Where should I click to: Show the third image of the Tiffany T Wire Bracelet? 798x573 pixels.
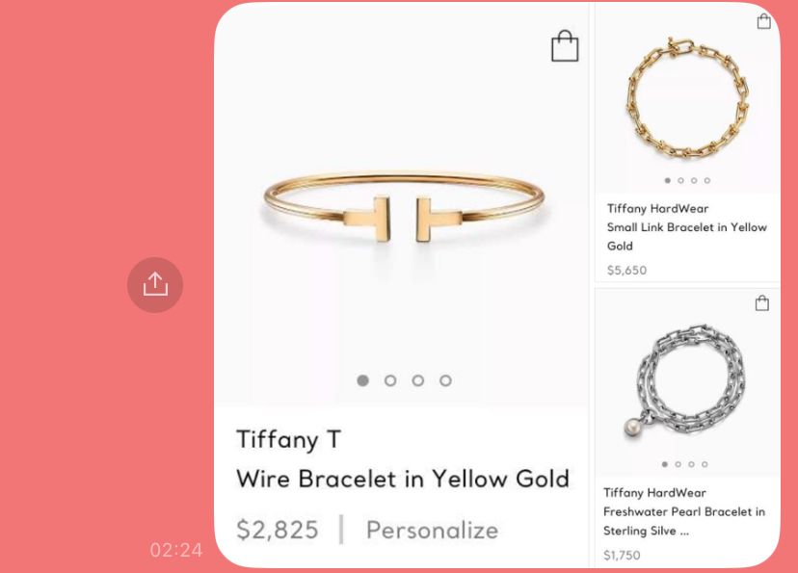coord(418,380)
